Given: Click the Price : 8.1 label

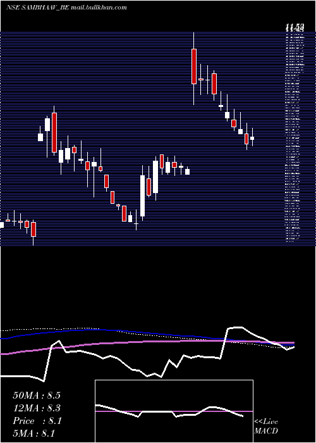Looking at the screenshot, I should [37, 421].
